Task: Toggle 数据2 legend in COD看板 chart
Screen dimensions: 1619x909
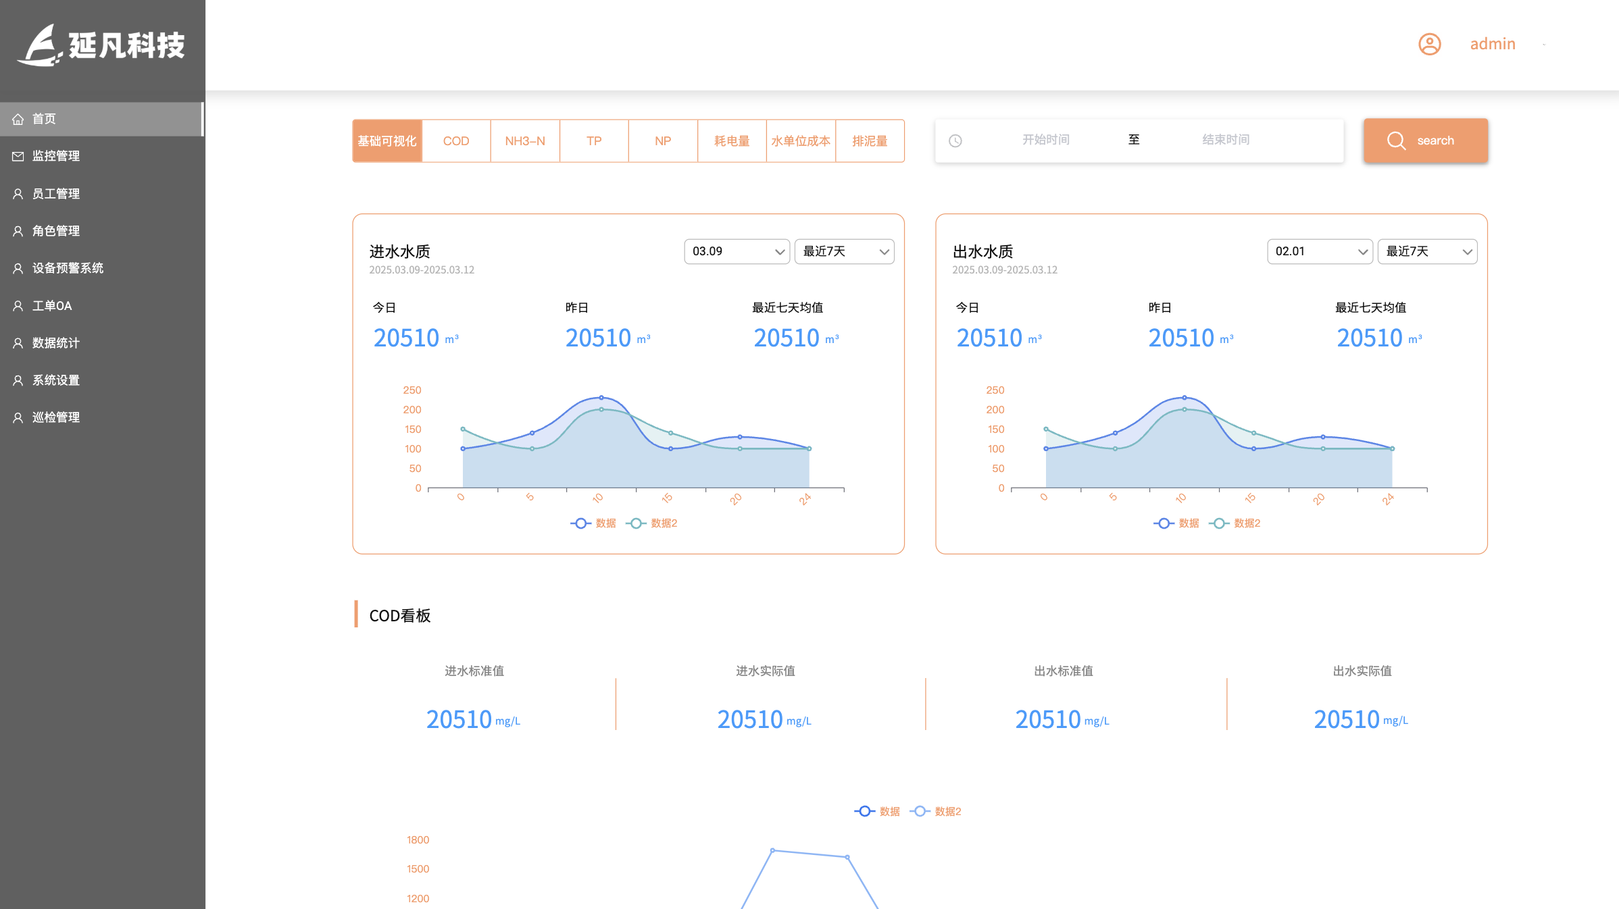Action: click(936, 812)
